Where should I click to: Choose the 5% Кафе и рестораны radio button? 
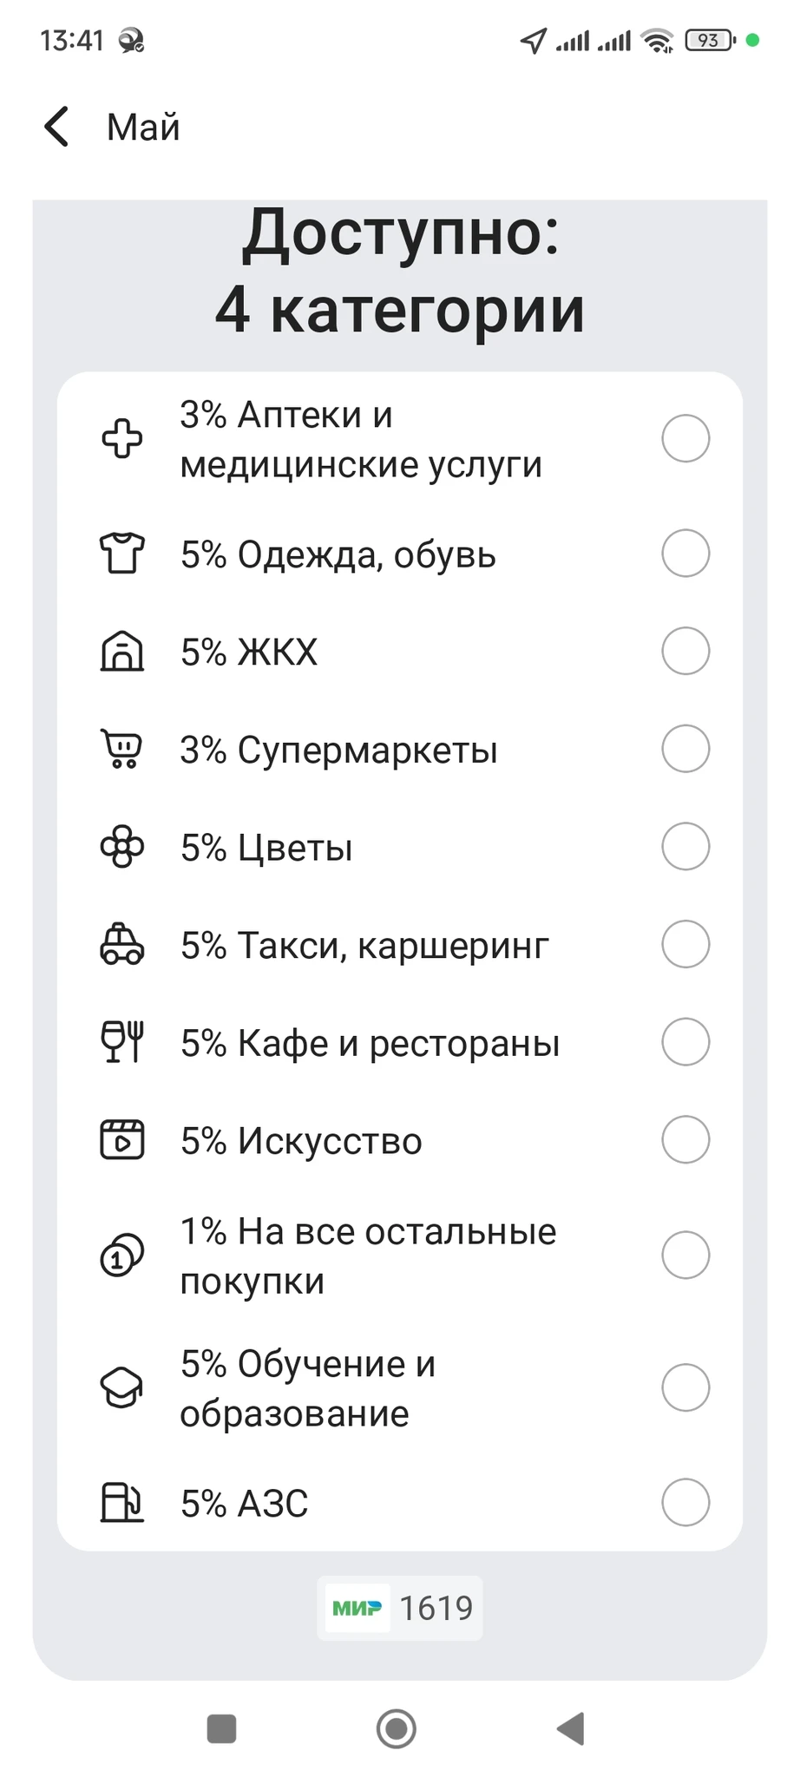[685, 1042]
